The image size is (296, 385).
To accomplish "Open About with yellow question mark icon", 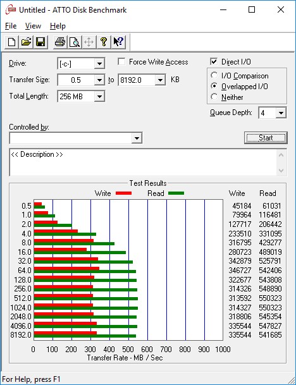I will tap(104, 42).
